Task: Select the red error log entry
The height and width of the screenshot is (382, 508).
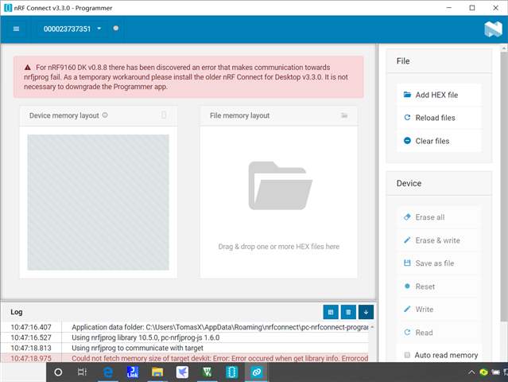Action: pos(184,358)
